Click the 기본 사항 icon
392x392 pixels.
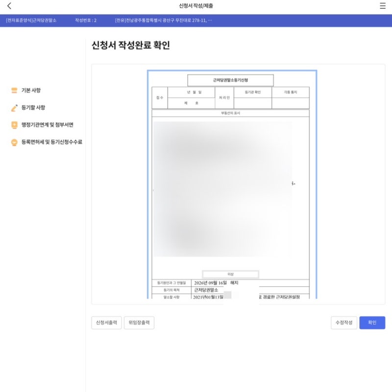pyautogui.click(x=14, y=90)
